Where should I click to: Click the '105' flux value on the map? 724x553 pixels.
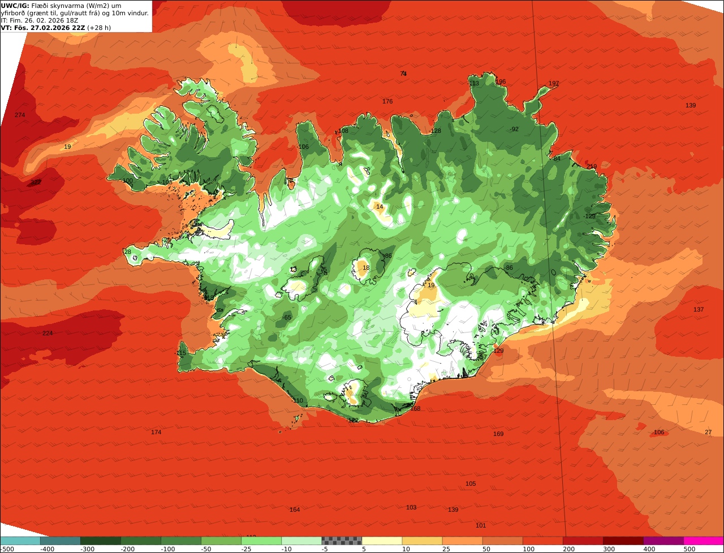point(471,483)
